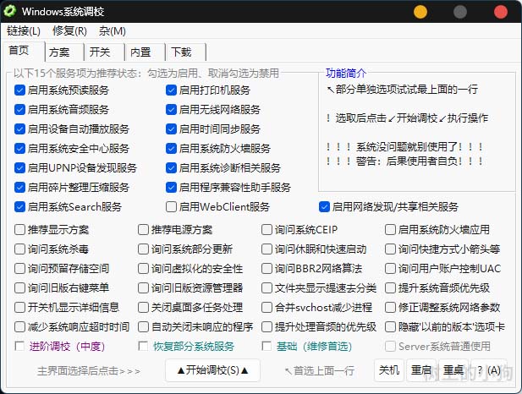522x394 pixels.
Task: Select 进阶调校（中度）preset checkbox
Action: pos(19,346)
